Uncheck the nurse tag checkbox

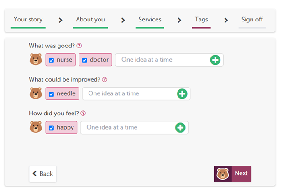point(52,60)
